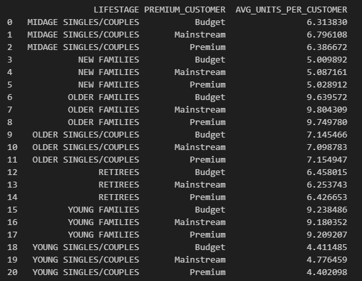This screenshot has width=362, height=281.
Task: Click value 9.749780
Action: (x=327, y=122)
